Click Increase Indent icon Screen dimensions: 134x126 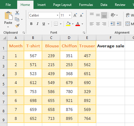coord(119,24)
